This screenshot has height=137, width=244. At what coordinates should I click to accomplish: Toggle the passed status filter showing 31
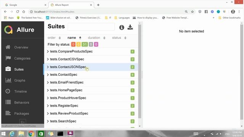pyautogui.click(x=85, y=45)
